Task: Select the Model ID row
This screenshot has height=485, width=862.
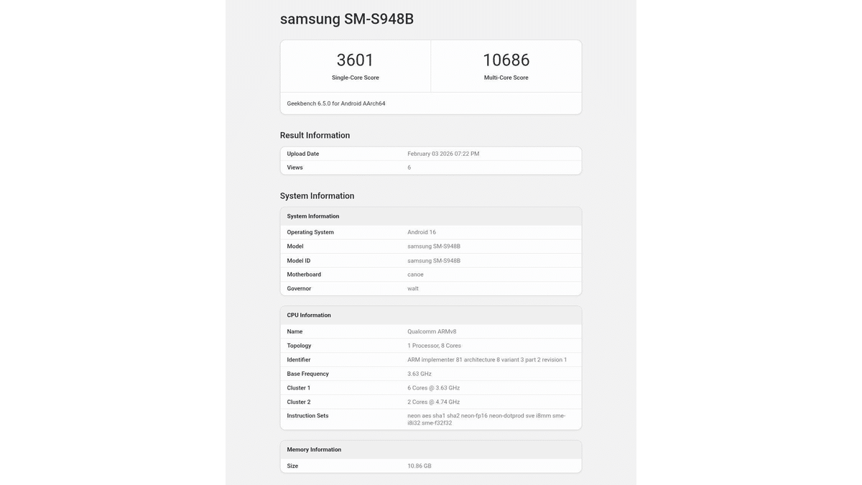Action: coord(431,259)
